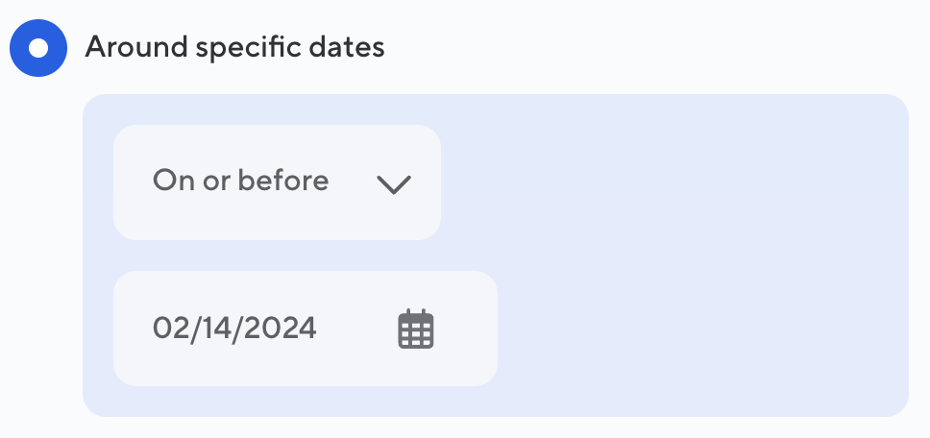Open the calendar date picker icon

point(416,329)
